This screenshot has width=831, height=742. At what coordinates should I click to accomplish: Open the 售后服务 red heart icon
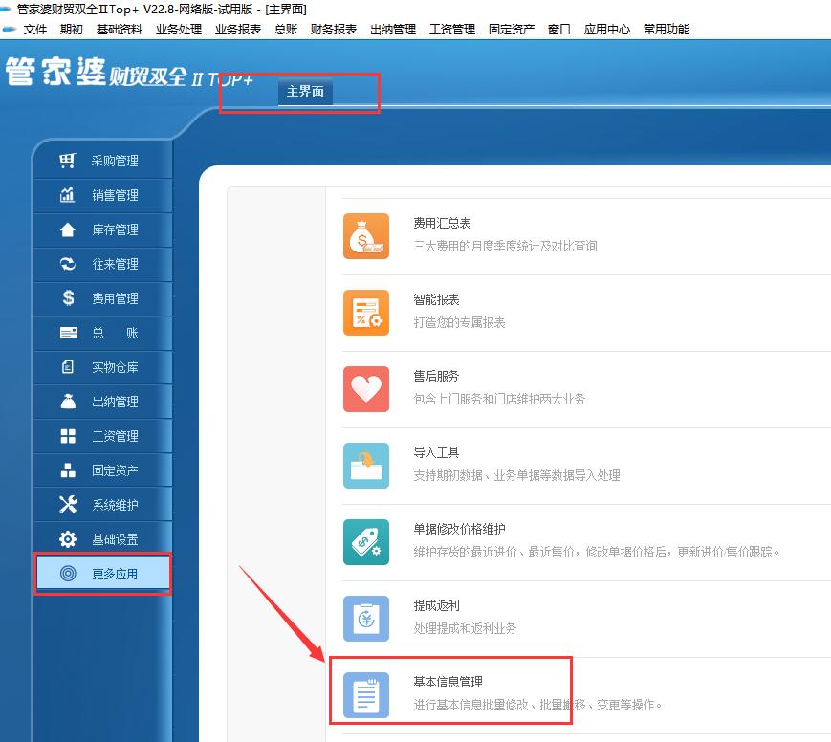(365, 389)
